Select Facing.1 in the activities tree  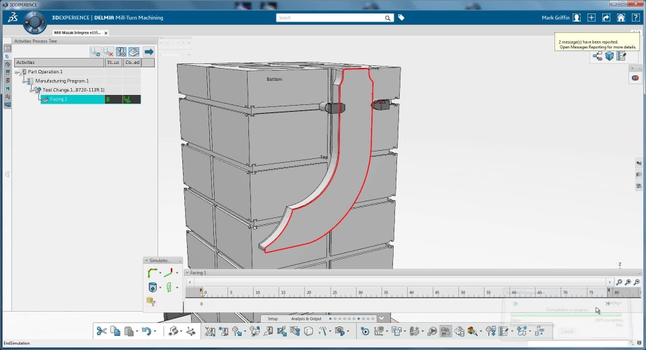[x=72, y=99]
